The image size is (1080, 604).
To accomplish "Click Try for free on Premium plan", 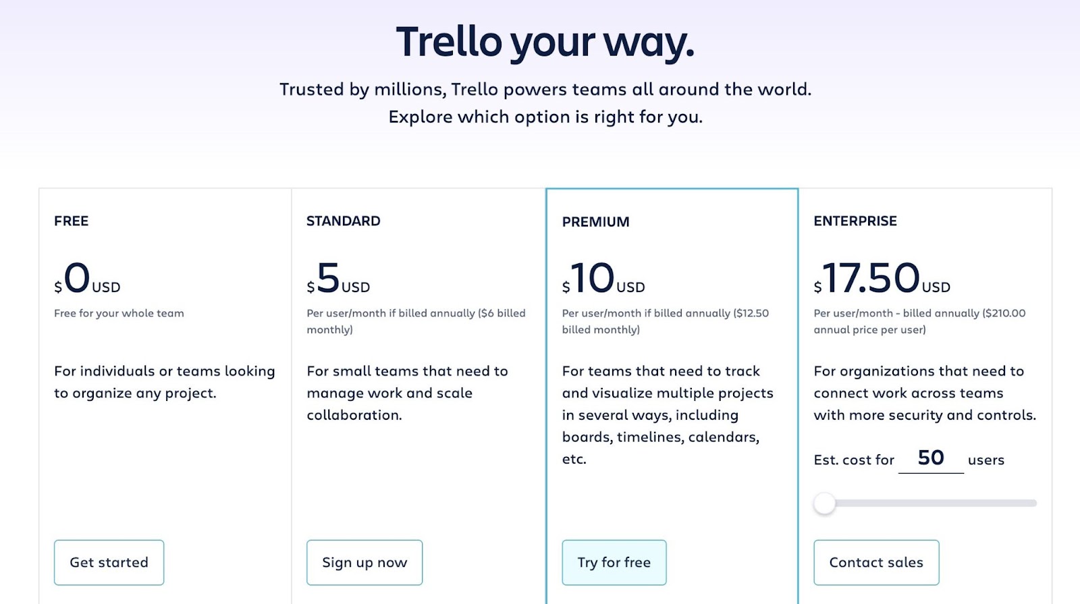I will tap(614, 562).
